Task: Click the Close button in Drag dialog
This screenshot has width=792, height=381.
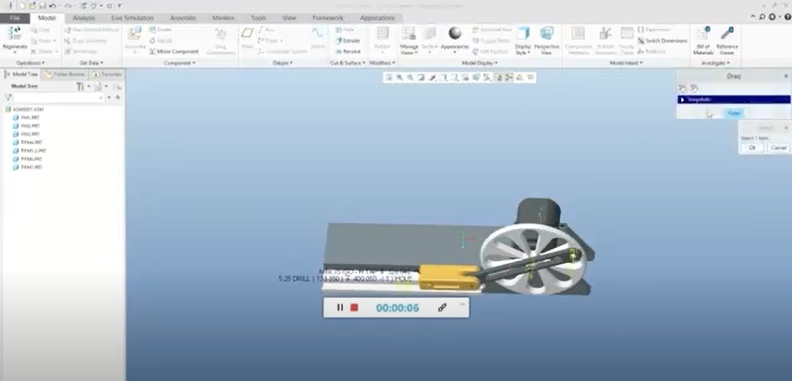Action: pos(734,113)
